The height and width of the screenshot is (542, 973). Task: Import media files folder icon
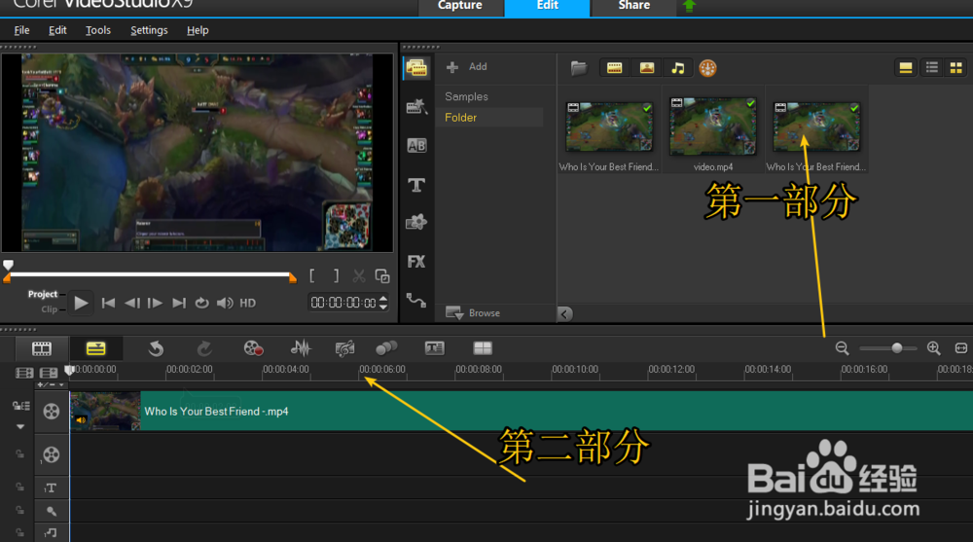578,68
